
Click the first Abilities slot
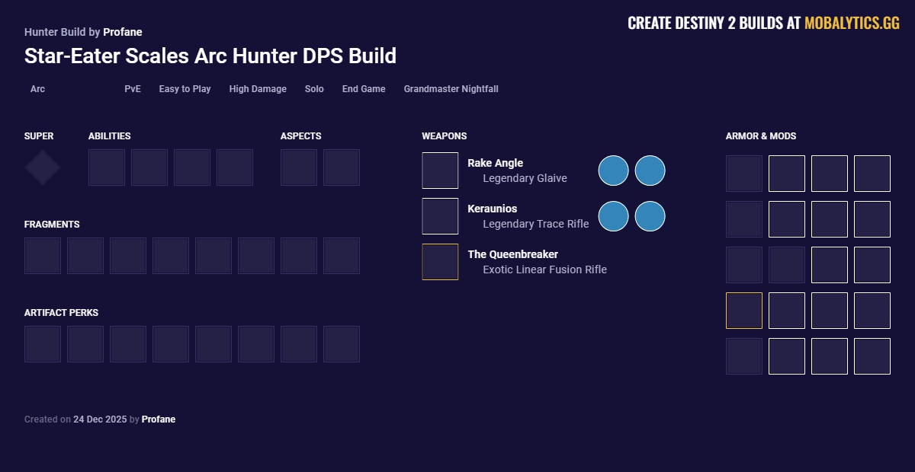107,167
